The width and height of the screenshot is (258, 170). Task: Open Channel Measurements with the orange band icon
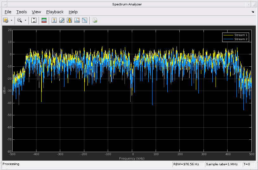pos(69,20)
